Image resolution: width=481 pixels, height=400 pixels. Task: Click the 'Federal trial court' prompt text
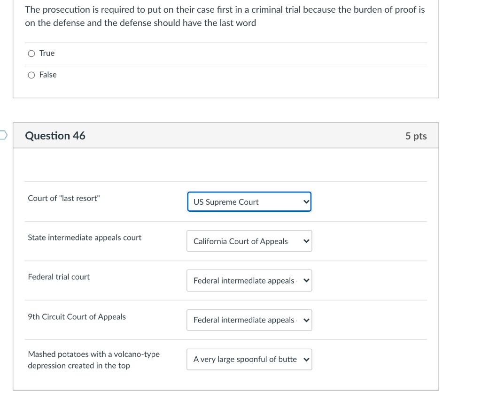click(x=59, y=277)
